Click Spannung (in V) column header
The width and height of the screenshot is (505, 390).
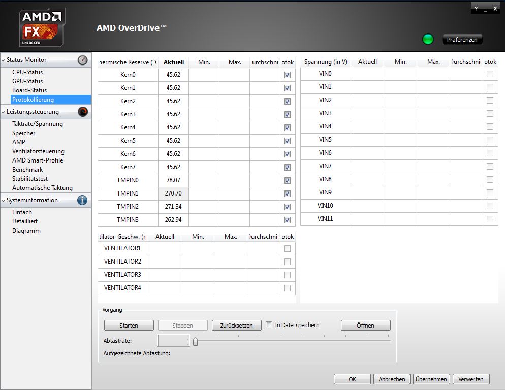tap(326, 62)
